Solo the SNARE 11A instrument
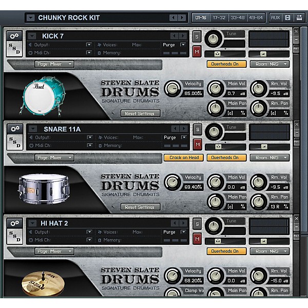The width and height of the screenshot is (308, 308). (x=198, y=129)
